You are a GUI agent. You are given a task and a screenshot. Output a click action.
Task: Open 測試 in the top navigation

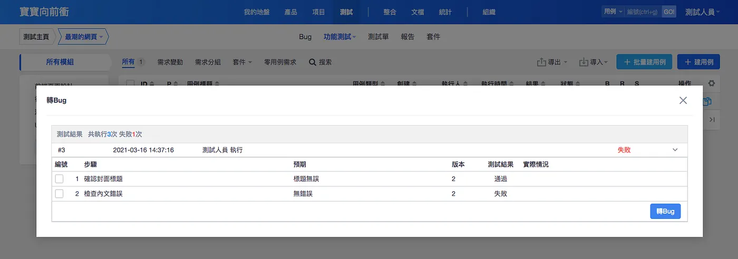[346, 12]
